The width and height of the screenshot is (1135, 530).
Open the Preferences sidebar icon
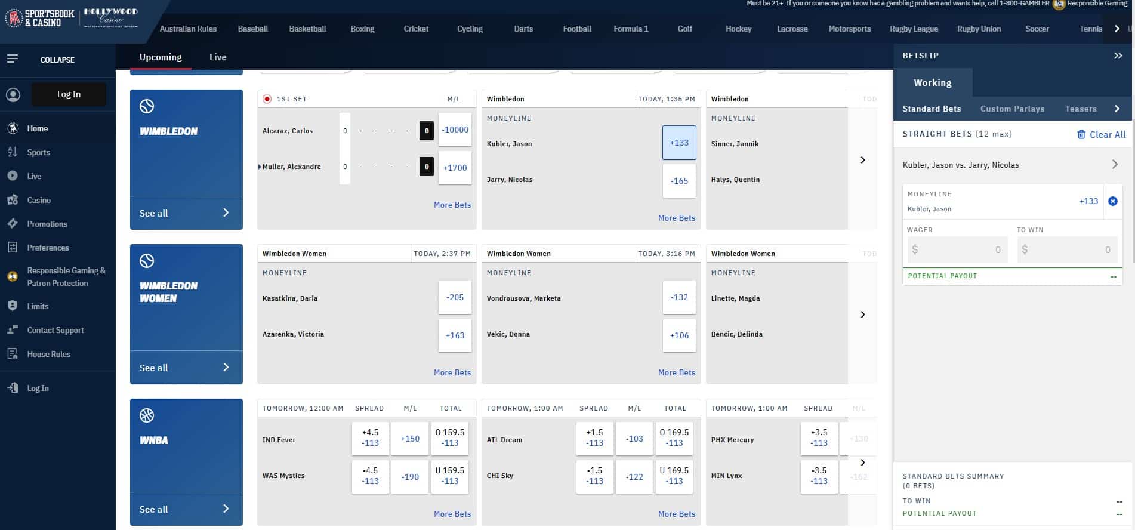(13, 248)
